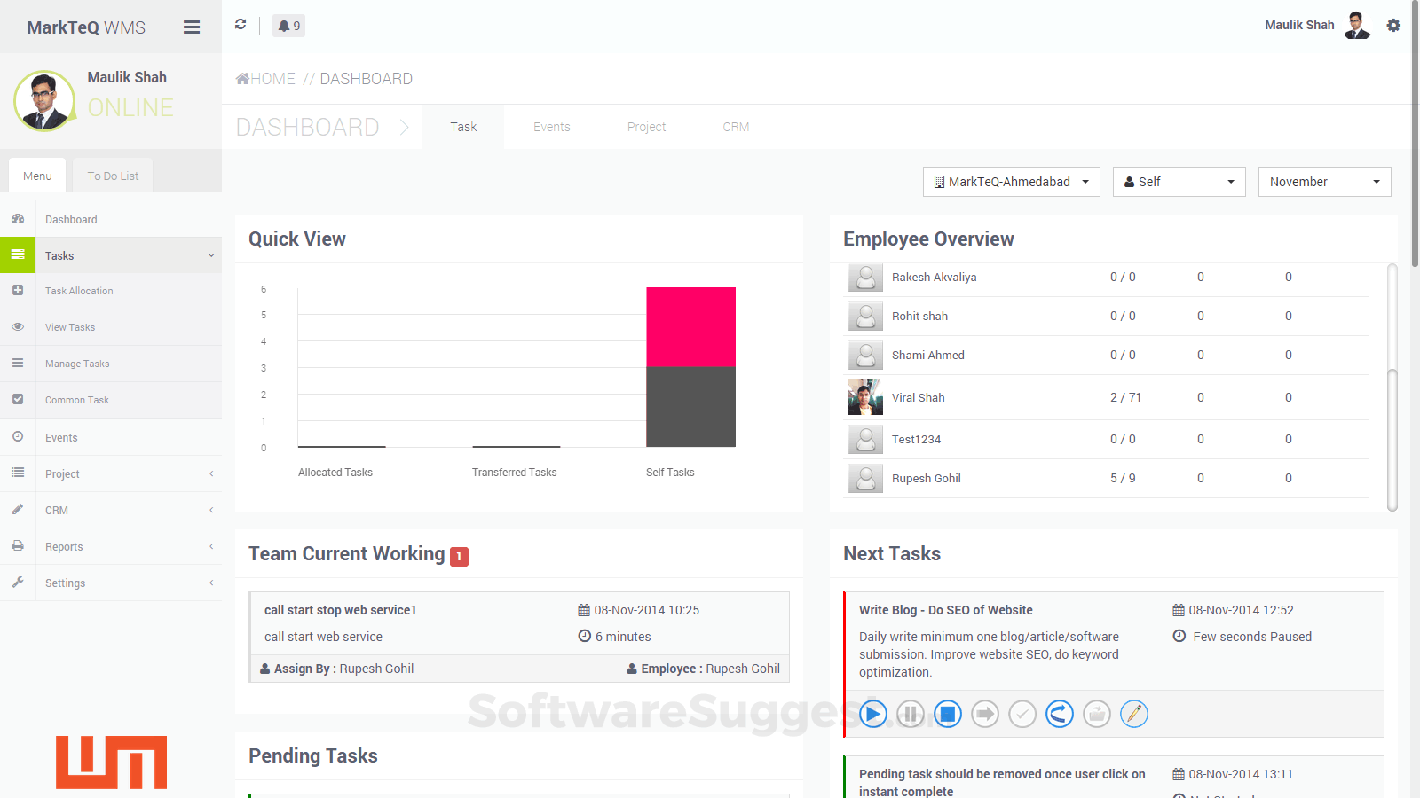
Task: Open the MarkTeQ-Ahmedabad branch dropdown
Action: pyautogui.click(x=1012, y=182)
